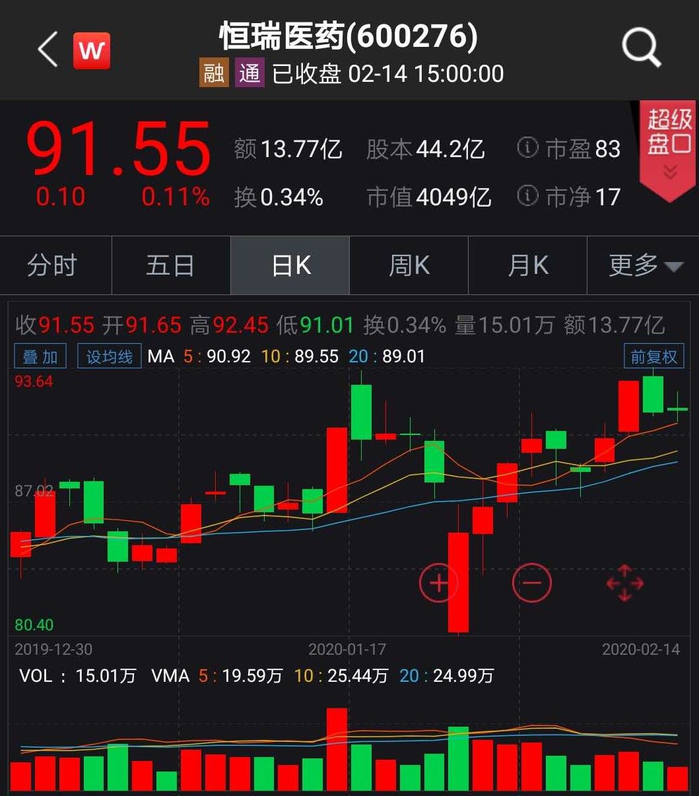The width and height of the screenshot is (699, 796).
Task: Tap the closing price 收91.55 in chart header
Action: click(55, 325)
